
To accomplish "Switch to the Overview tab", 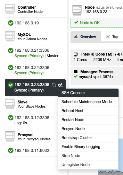I will click(x=86, y=37).
